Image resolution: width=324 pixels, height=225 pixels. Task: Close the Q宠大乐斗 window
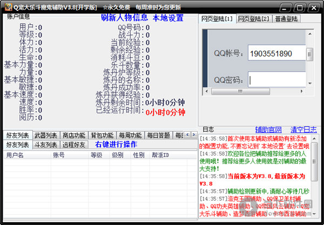pyautogui.click(x=314, y=8)
